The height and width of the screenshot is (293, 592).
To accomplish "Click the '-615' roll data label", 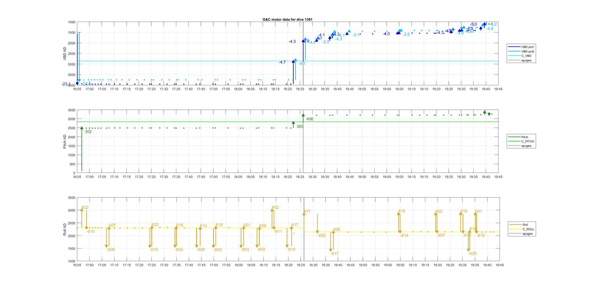I will click(x=481, y=235).
